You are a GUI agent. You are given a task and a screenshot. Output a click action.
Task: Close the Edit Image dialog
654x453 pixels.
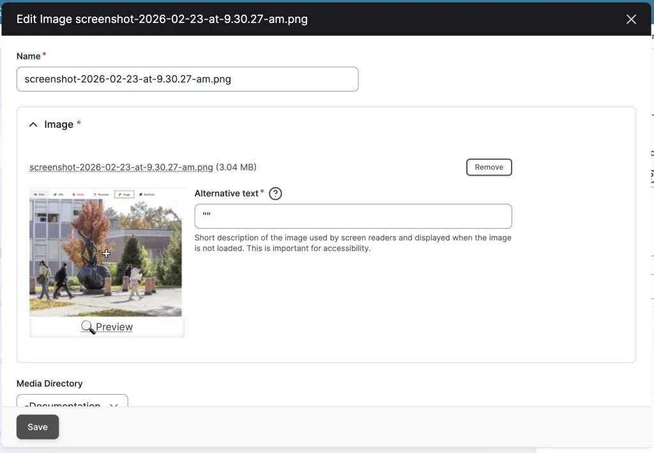pos(631,19)
